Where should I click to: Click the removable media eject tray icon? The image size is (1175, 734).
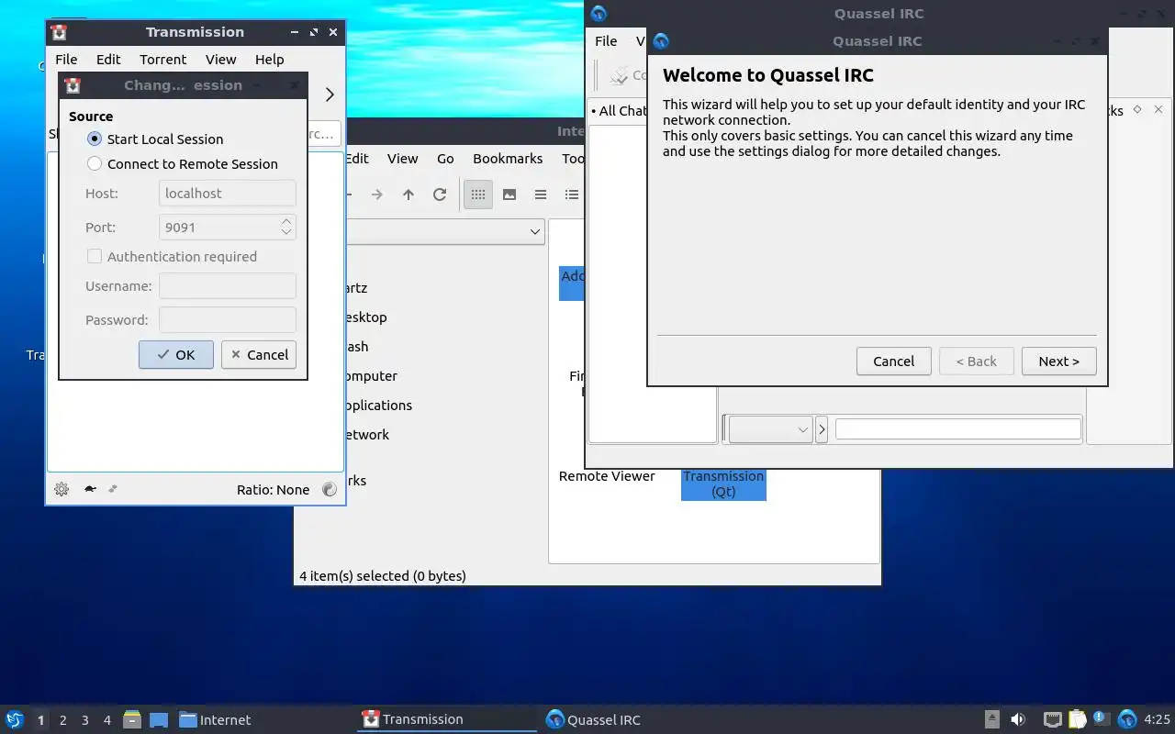click(x=992, y=719)
